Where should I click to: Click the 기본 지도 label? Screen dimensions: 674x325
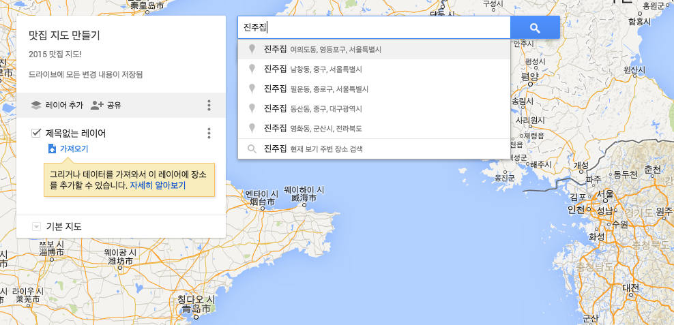pyautogui.click(x=63, y=226)
